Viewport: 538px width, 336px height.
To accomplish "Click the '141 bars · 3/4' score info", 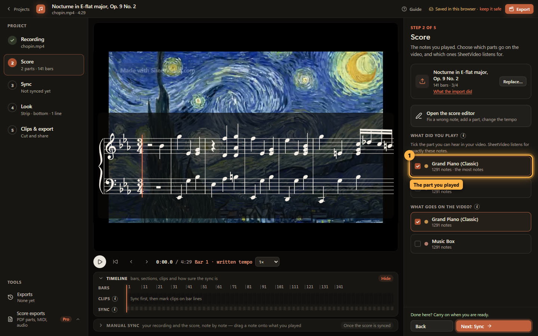I will (445, 85).
